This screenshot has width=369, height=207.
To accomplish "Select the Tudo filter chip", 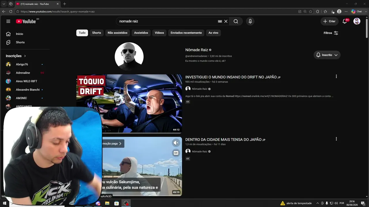I will coord(82,33).
